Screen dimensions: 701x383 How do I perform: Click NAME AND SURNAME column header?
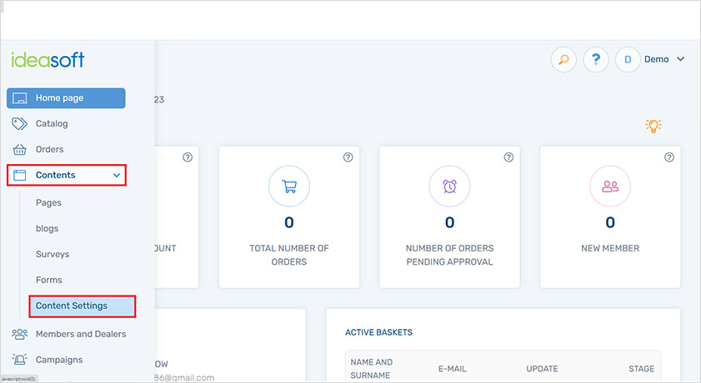[372, 369]
